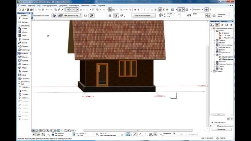Select the Window (Окно) tool
The image size is (251, 141).
click(x=24, y=36)
